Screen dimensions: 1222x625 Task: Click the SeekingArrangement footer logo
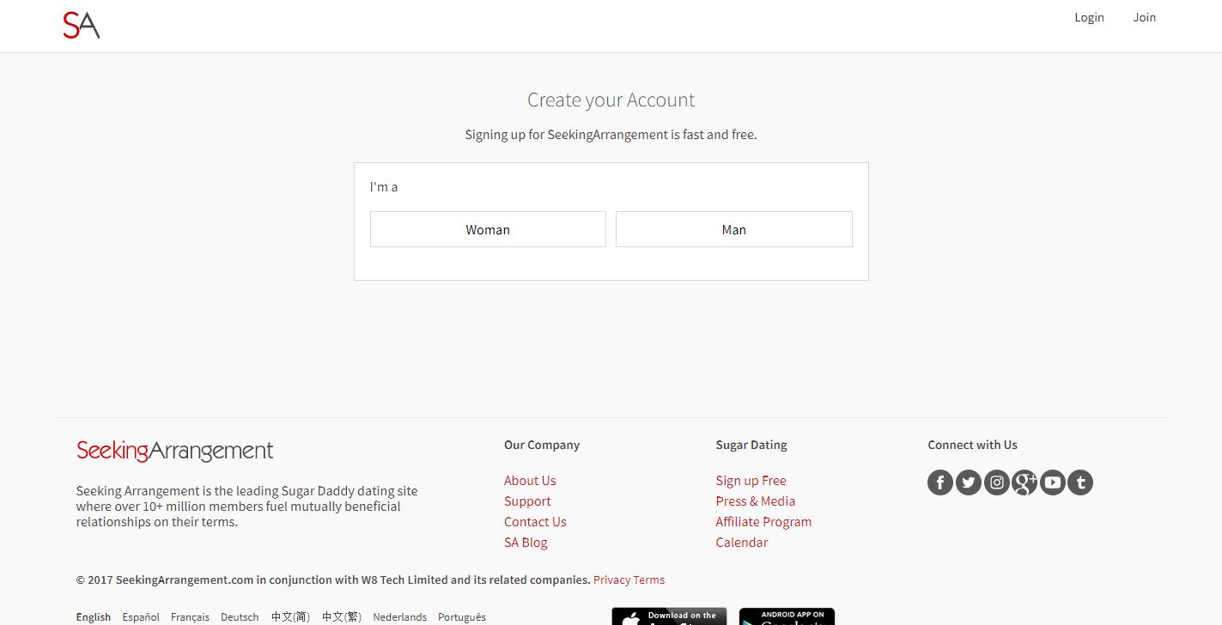[x=174, y=451]
